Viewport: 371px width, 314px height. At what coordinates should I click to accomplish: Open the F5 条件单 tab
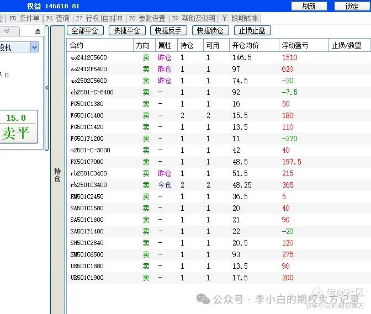24,18
